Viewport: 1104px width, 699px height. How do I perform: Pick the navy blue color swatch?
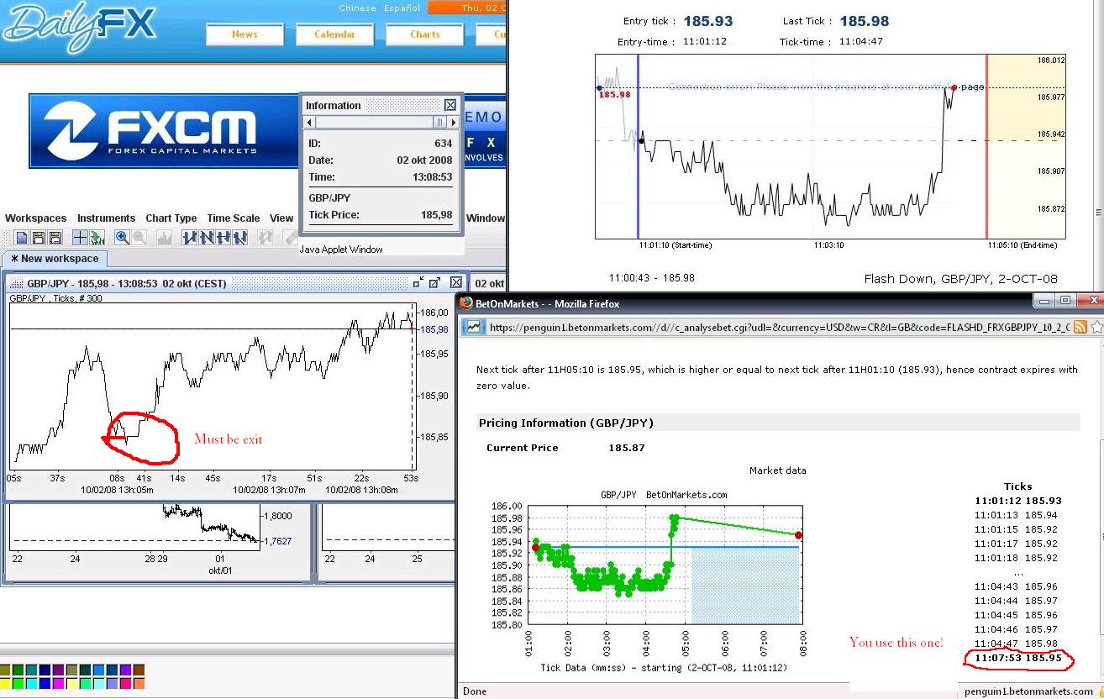45,670
